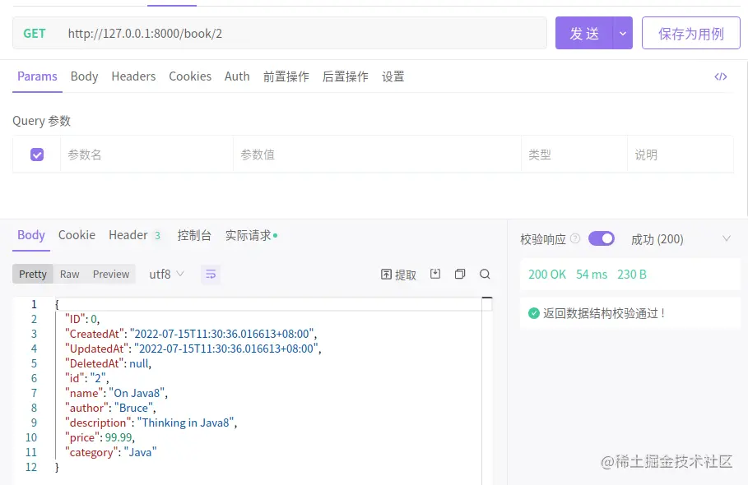Click the "price": 99.99 line
Viewport: 748px width, 485px height.
tap(100, 437)
